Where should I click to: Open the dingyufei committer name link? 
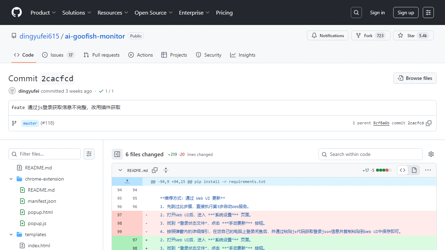[29, 91]
